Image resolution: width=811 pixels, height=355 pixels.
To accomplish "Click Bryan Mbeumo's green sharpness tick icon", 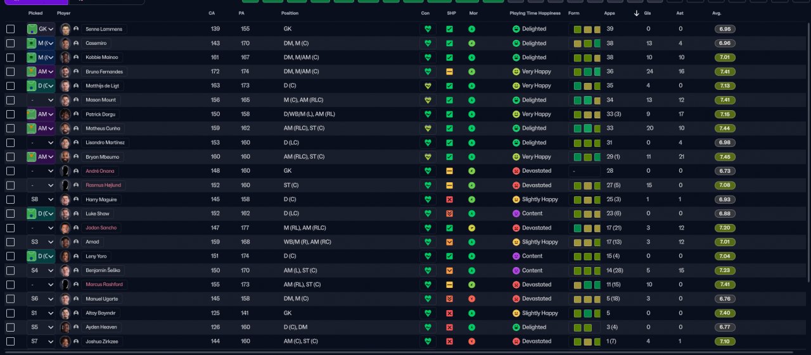I will click(x=449, y=157).
